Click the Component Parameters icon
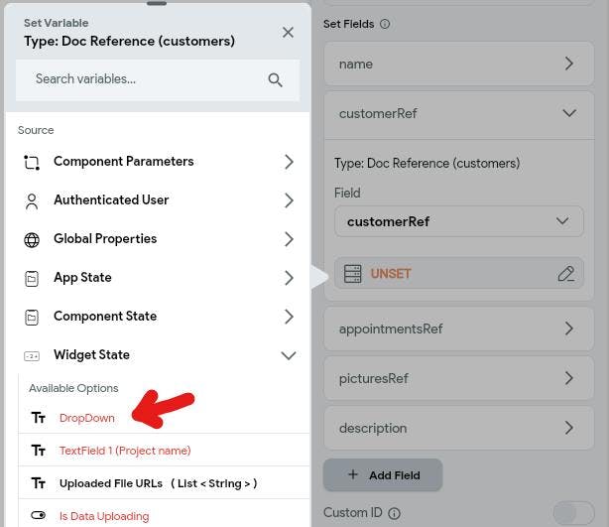 (32, 162)
